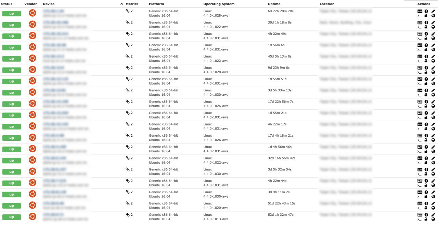Sort table by Uptime column header
Image resolution: width=438 pixels, height=228 pixels.
[x=274, y=4]
